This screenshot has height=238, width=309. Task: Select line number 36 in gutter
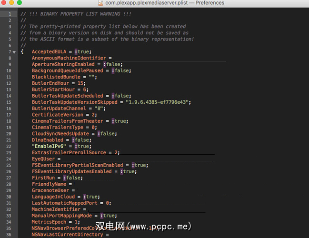pos(9,235)
